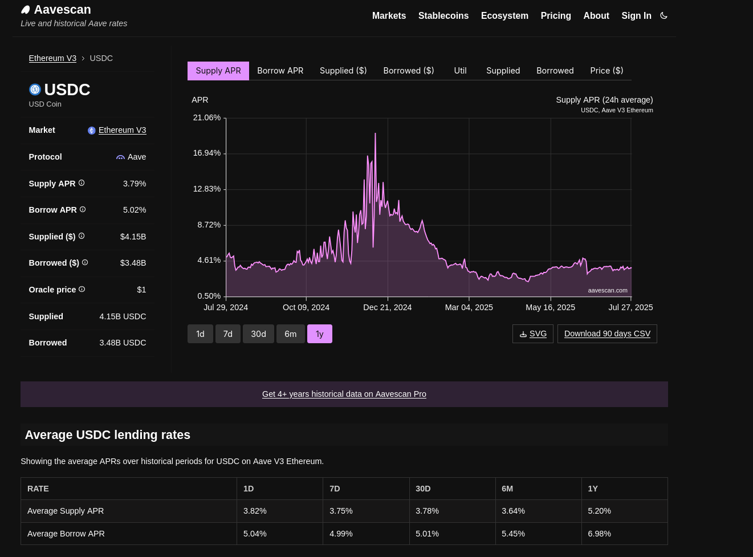Open the Stablecoins page
The width and height of the screenshot is (753, 557).
coord(443,16)
